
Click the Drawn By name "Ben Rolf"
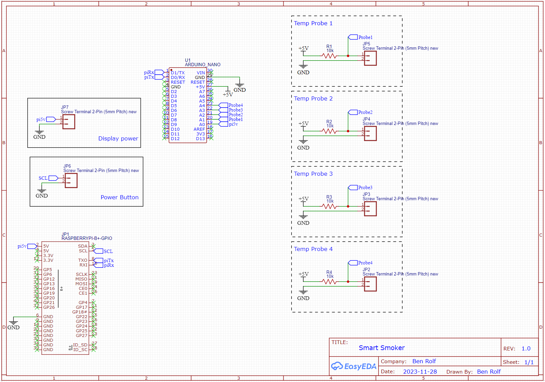489,372
